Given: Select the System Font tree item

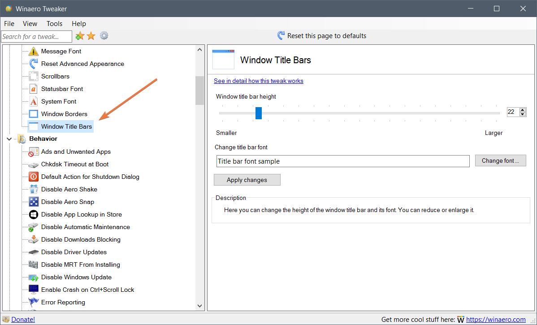Looking at the screenshot, I should [x=59, y=101].
